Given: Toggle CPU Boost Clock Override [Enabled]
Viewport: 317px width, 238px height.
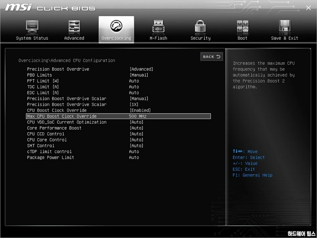Looking at the screenshot, I should coord(140,110).
